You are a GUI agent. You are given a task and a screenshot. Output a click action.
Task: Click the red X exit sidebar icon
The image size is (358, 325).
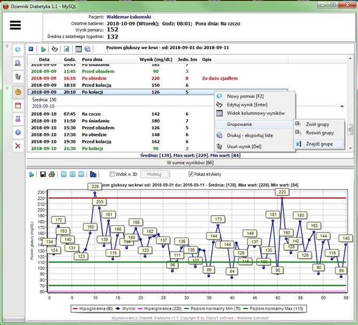18,146
